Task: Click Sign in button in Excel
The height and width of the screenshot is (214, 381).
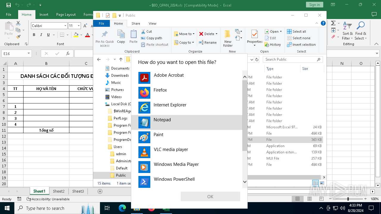Action: coord(314,5)
